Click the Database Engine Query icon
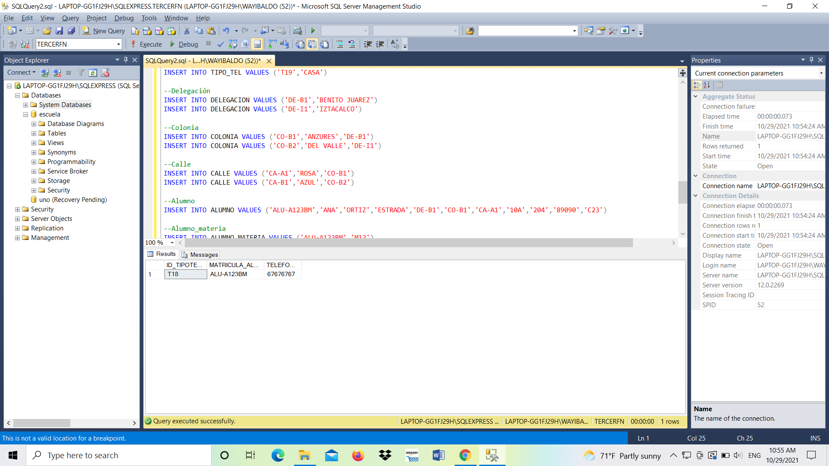Viewport: 829px width, 466px height. (135, 31)
